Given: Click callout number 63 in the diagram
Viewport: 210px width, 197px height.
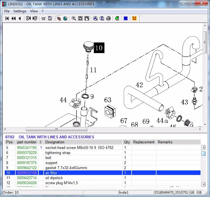Looking at the screenshot, I should point(108,100).
